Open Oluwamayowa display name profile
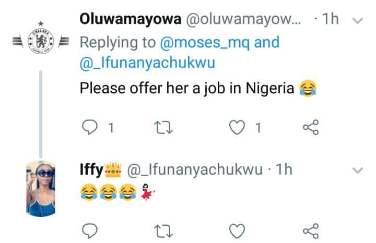The width and height of the screenshot is (376, 243). pos(129,19)
